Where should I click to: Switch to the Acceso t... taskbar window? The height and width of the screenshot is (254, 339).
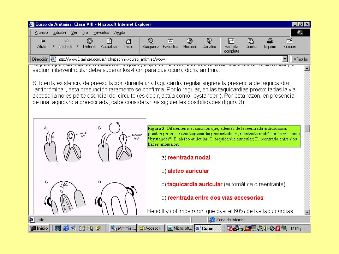click(x=151, y=228)
